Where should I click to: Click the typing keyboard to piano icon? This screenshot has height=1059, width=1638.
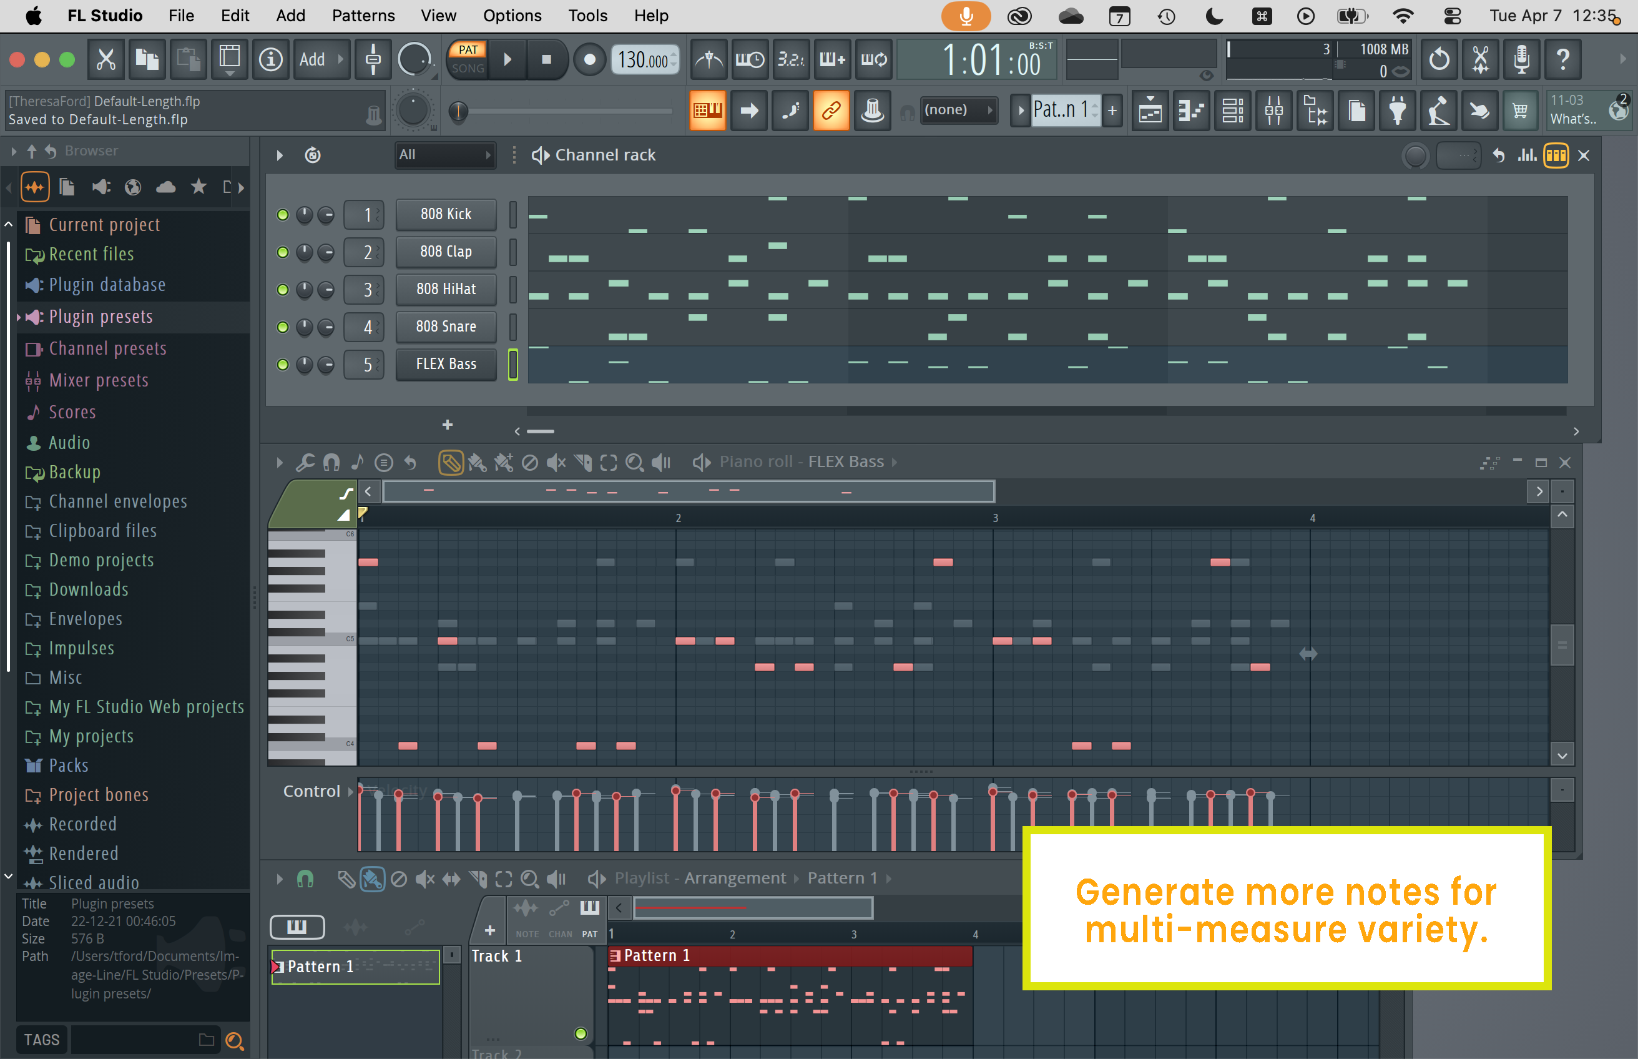pos(707,110)
